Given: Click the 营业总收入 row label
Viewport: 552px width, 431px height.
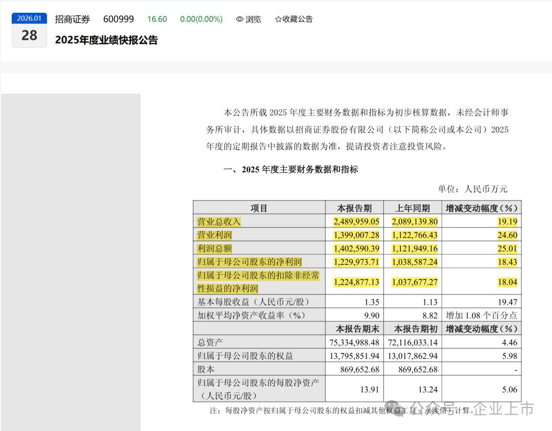Looking at the screenshot, I should [219, 221].
